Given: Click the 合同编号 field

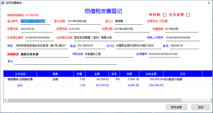Looking at the screenshot, I should (164, 54).
